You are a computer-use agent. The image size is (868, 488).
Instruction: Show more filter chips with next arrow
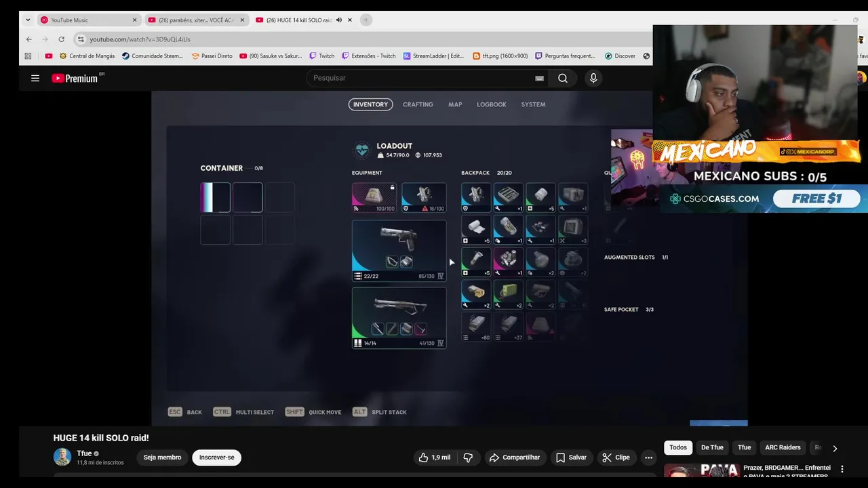click(x=835, y=448)
